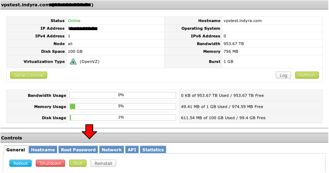Click the Memory Usage 5% progress bar

[123, 106]
